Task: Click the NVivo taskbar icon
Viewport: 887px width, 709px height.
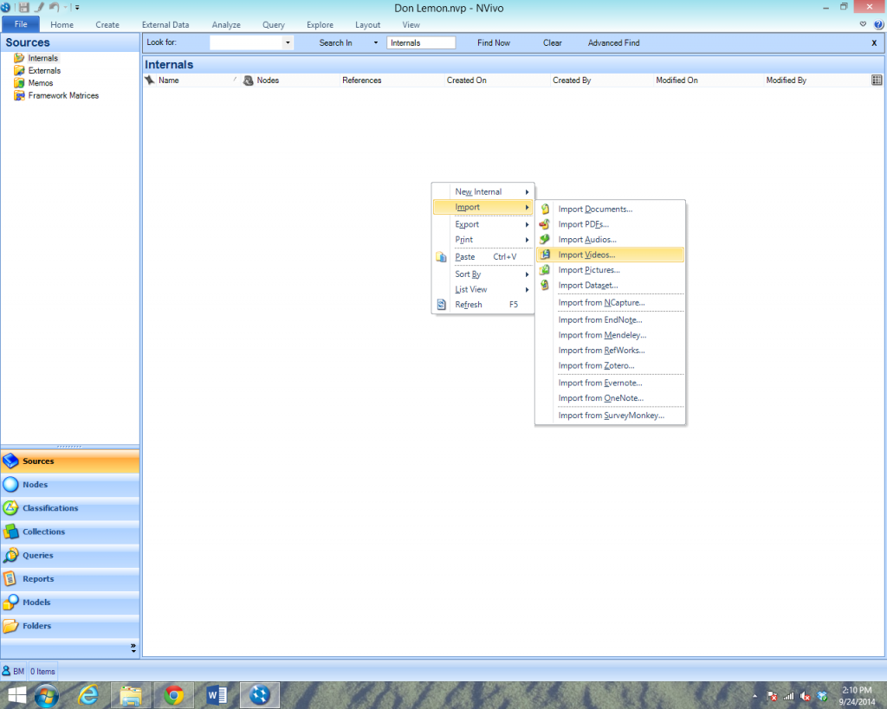Action: [260, 694]
